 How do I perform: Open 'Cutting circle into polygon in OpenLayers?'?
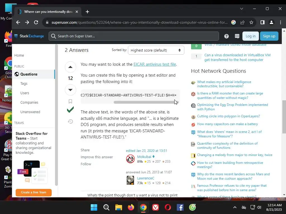pos(228,116)
